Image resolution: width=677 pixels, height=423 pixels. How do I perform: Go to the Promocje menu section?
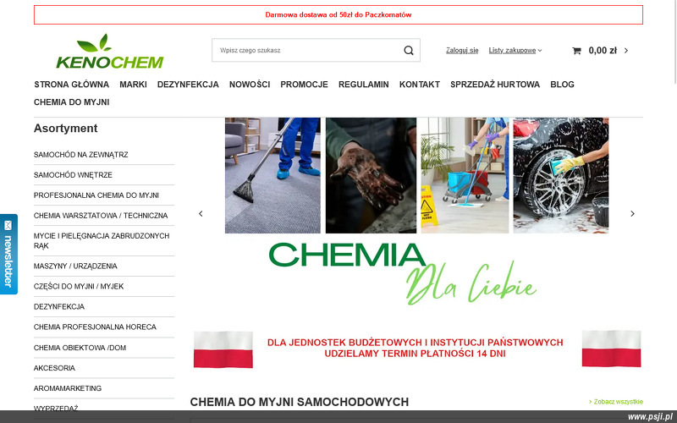point(304,85)
